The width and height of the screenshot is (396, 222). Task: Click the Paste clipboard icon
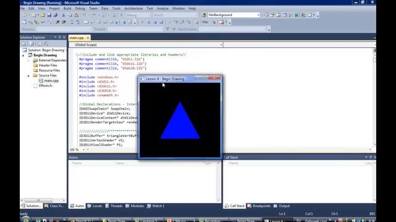tap(76, 15)
